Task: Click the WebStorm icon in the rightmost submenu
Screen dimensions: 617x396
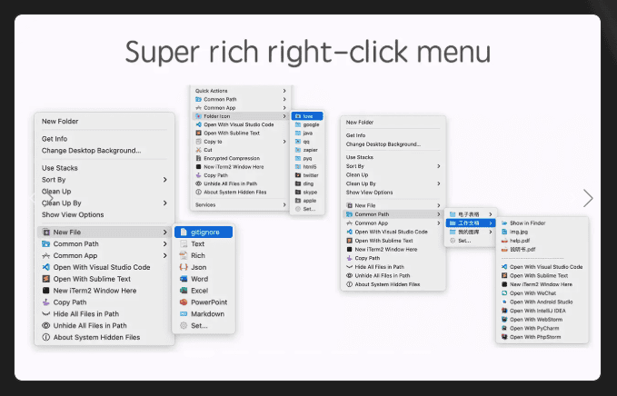Action: (x=504, y=320)
